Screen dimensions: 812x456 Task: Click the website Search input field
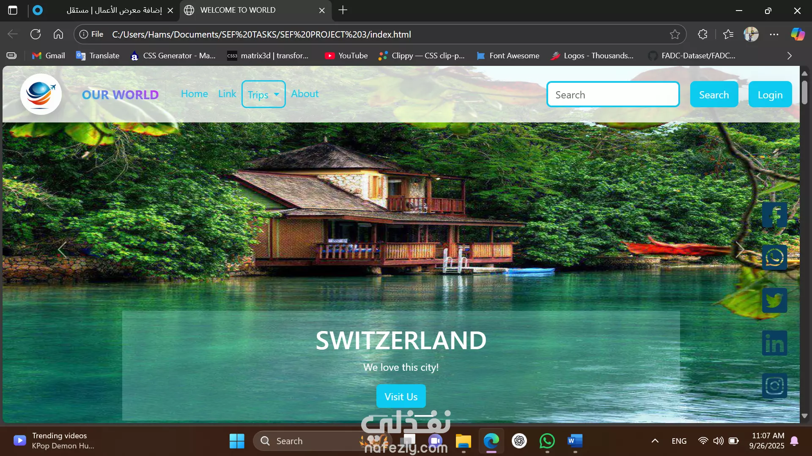(x=613, y=95)
